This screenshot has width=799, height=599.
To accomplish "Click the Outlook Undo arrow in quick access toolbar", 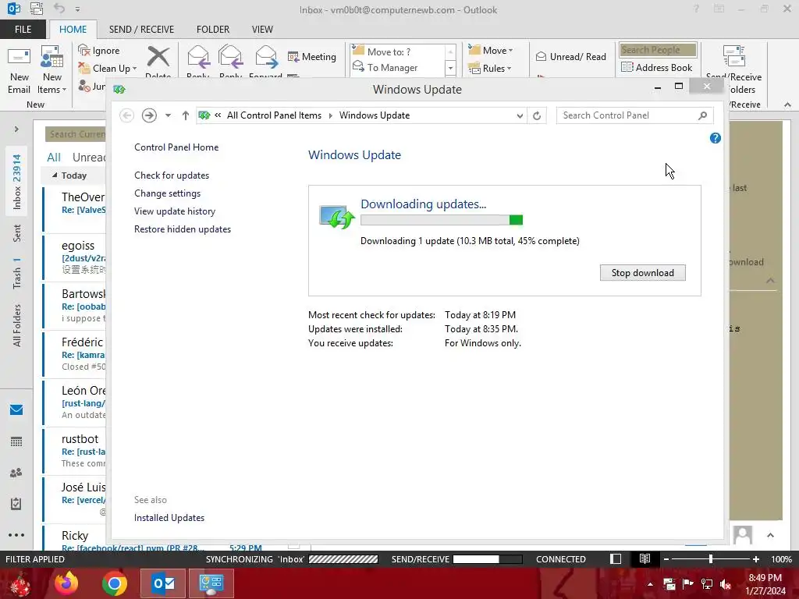I will point(59,9).
